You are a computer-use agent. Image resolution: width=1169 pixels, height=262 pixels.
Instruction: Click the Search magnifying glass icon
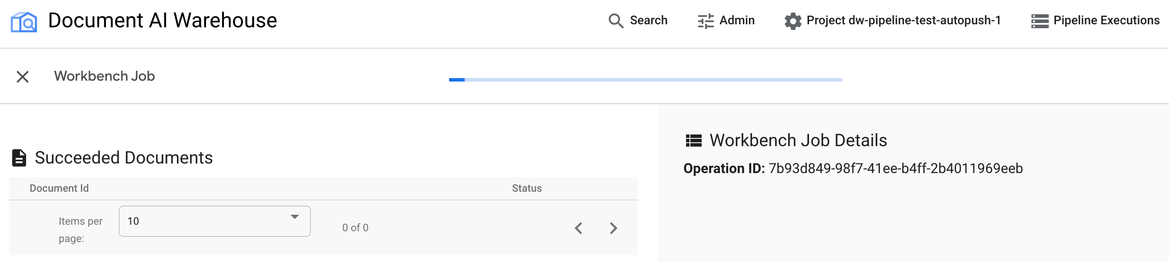click(615, 21)
